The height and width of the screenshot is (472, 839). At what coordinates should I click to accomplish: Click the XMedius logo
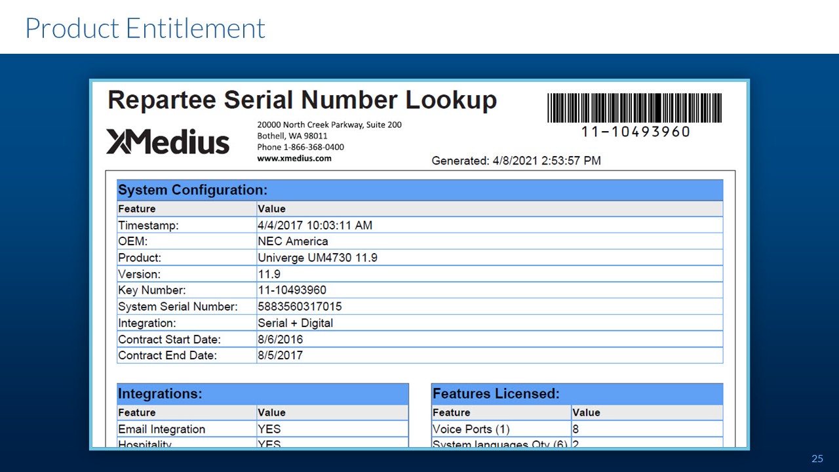pyautogui.click(x=168, y=142)
